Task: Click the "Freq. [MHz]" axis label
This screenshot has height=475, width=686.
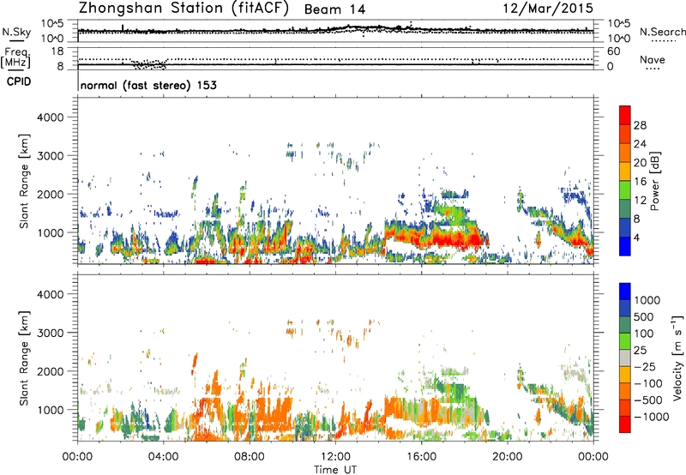Action: point(16,58)
